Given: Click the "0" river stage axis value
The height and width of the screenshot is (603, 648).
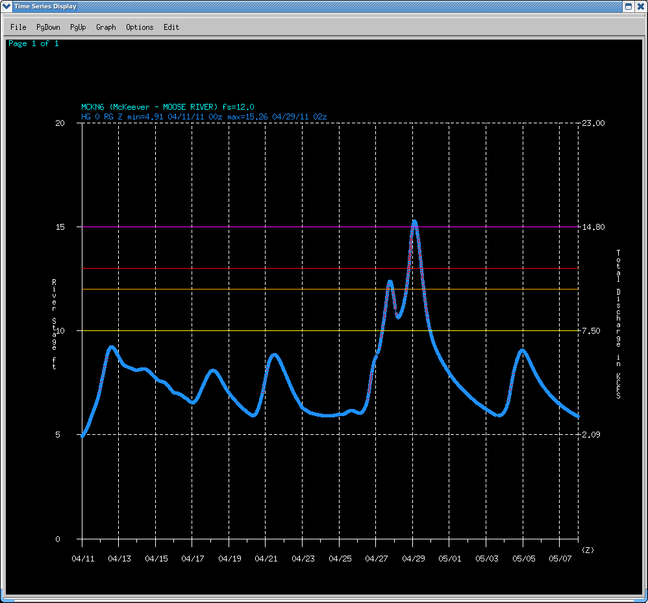Looking at the screenshot, I should pyautogui.click(x=58, y=539).
